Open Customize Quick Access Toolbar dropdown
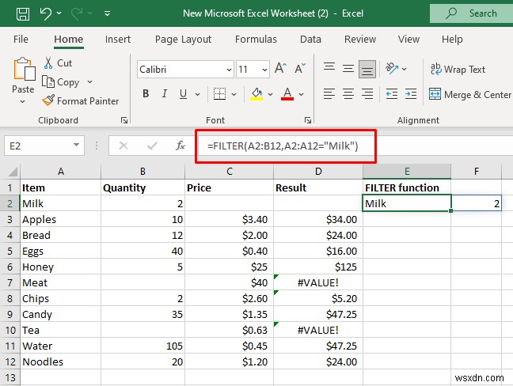 107,13
